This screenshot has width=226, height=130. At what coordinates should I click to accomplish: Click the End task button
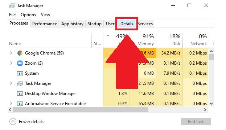tap(196, 122)
